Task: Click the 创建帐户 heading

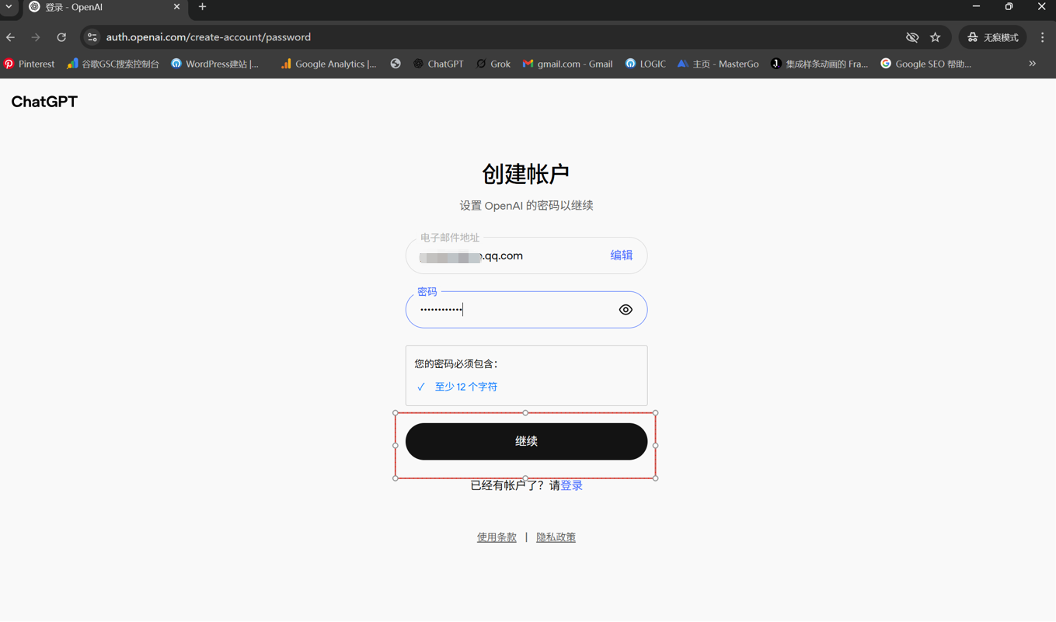Action: [x=526, y=174]
